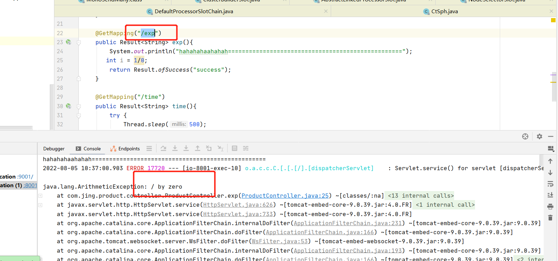The image size is (558, 261).
Task: Collapse the exp() method fold marker at line 23
Action: click(x=79, y=42)
